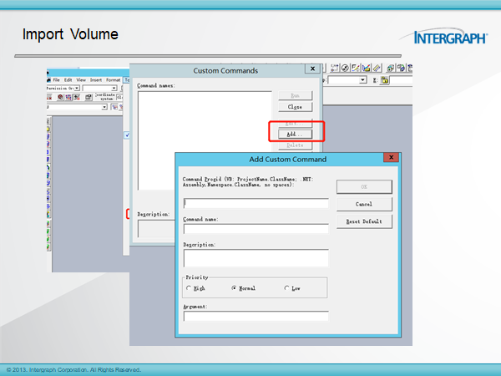Click the green-blue refresh view icon
This screenshot has height=376, width=501.
coord(401,68)
